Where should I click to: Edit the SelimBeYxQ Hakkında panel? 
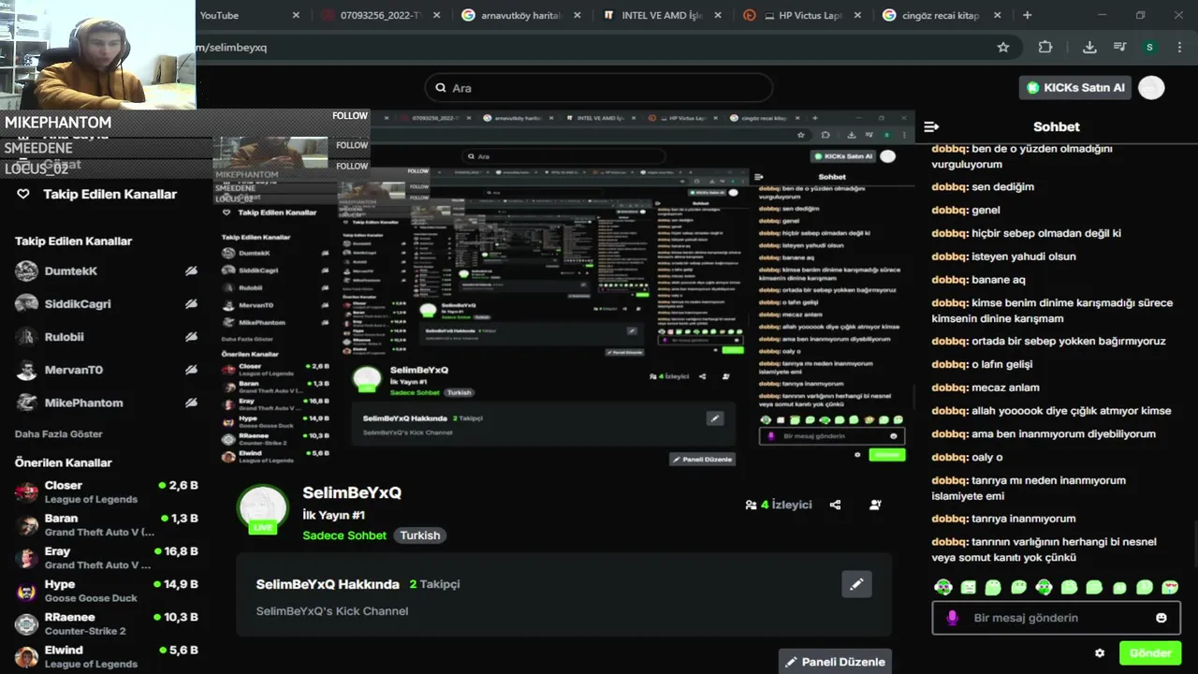[x=856, y=584]
